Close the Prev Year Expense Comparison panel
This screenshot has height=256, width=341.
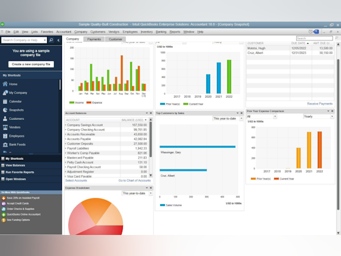coord(332,111)
